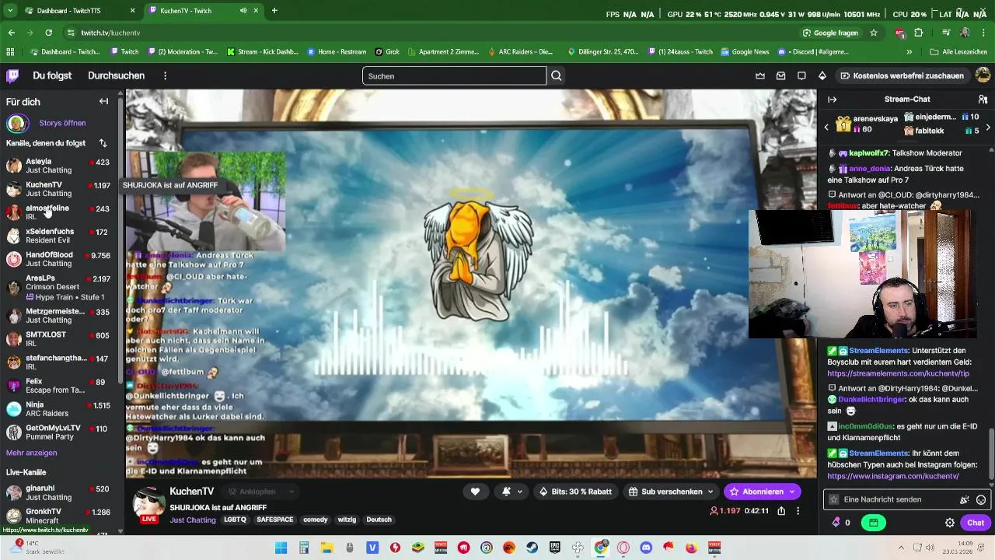The width and height of the screenshot is (995, 560).
Task: Open the streamelements.com/kuchentv/tip link
Action: [898, 373]
